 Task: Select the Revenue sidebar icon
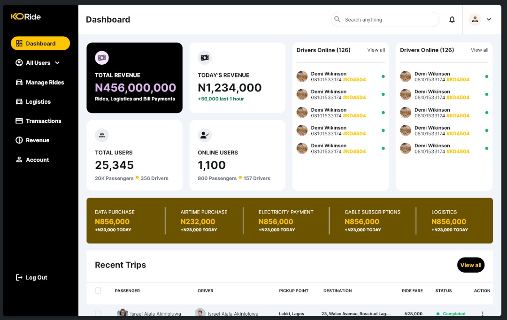tap(19, 140)
